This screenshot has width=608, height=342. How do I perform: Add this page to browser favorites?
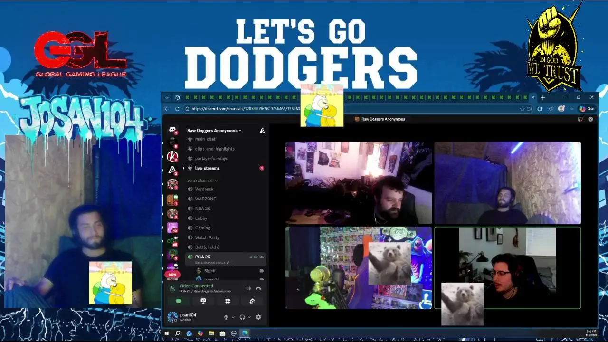(522, 109)
